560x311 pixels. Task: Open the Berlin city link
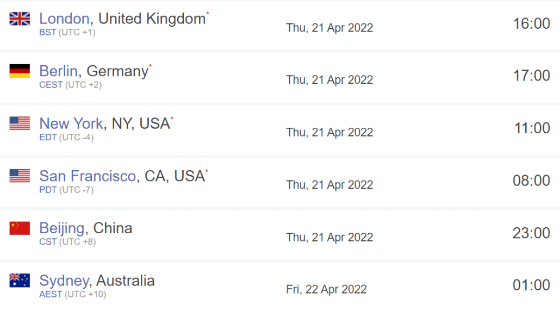[x=58, y=71]
